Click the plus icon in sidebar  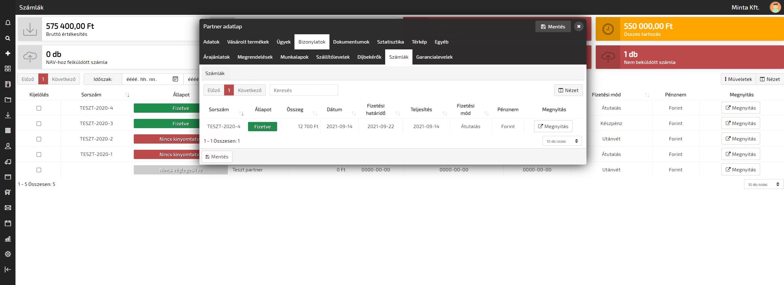point(8,53)
